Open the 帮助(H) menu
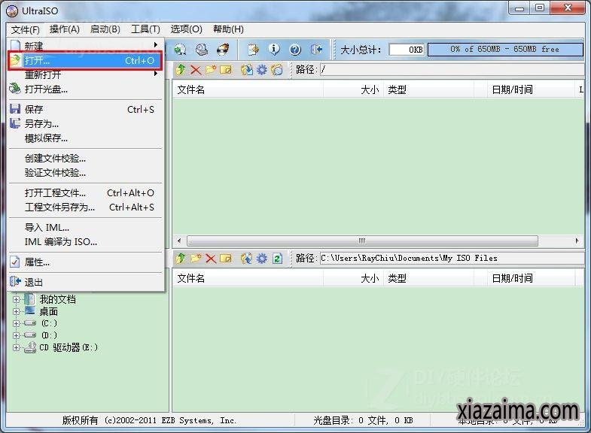 (228, 29)
